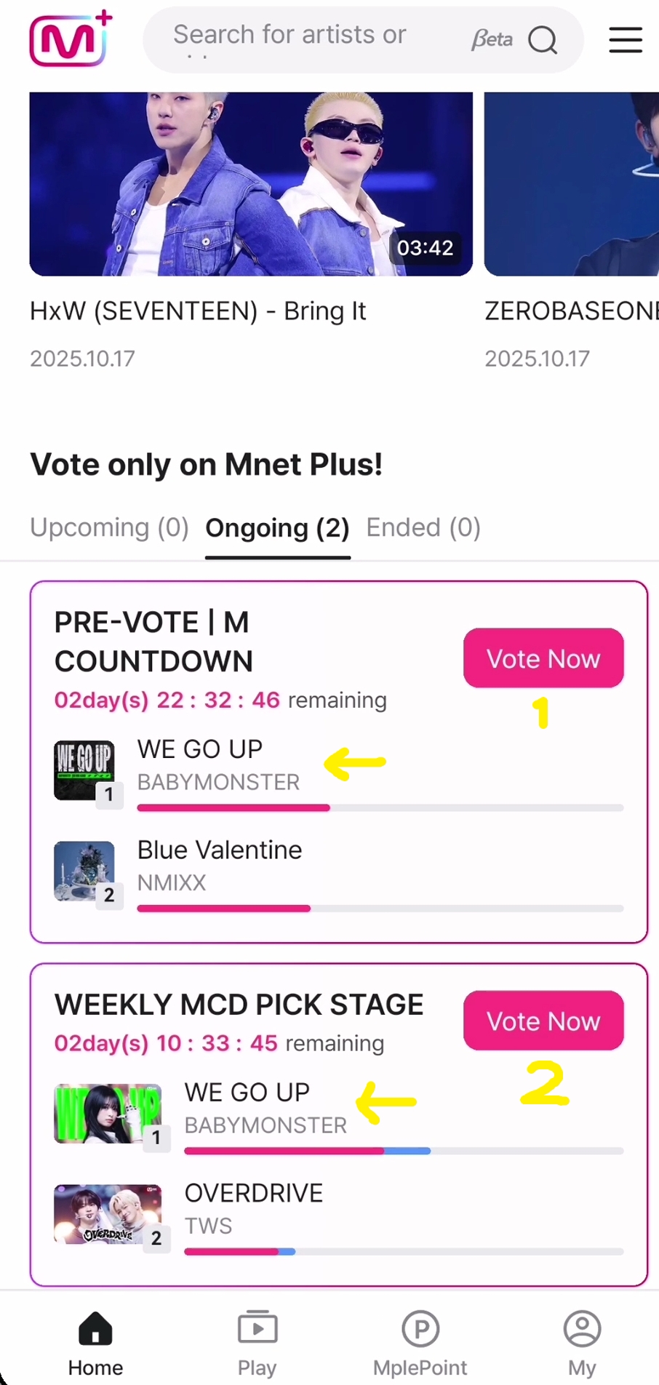659x1385 pixels.
Task: Open the hamburger menu
Action: tap(625, 40)
